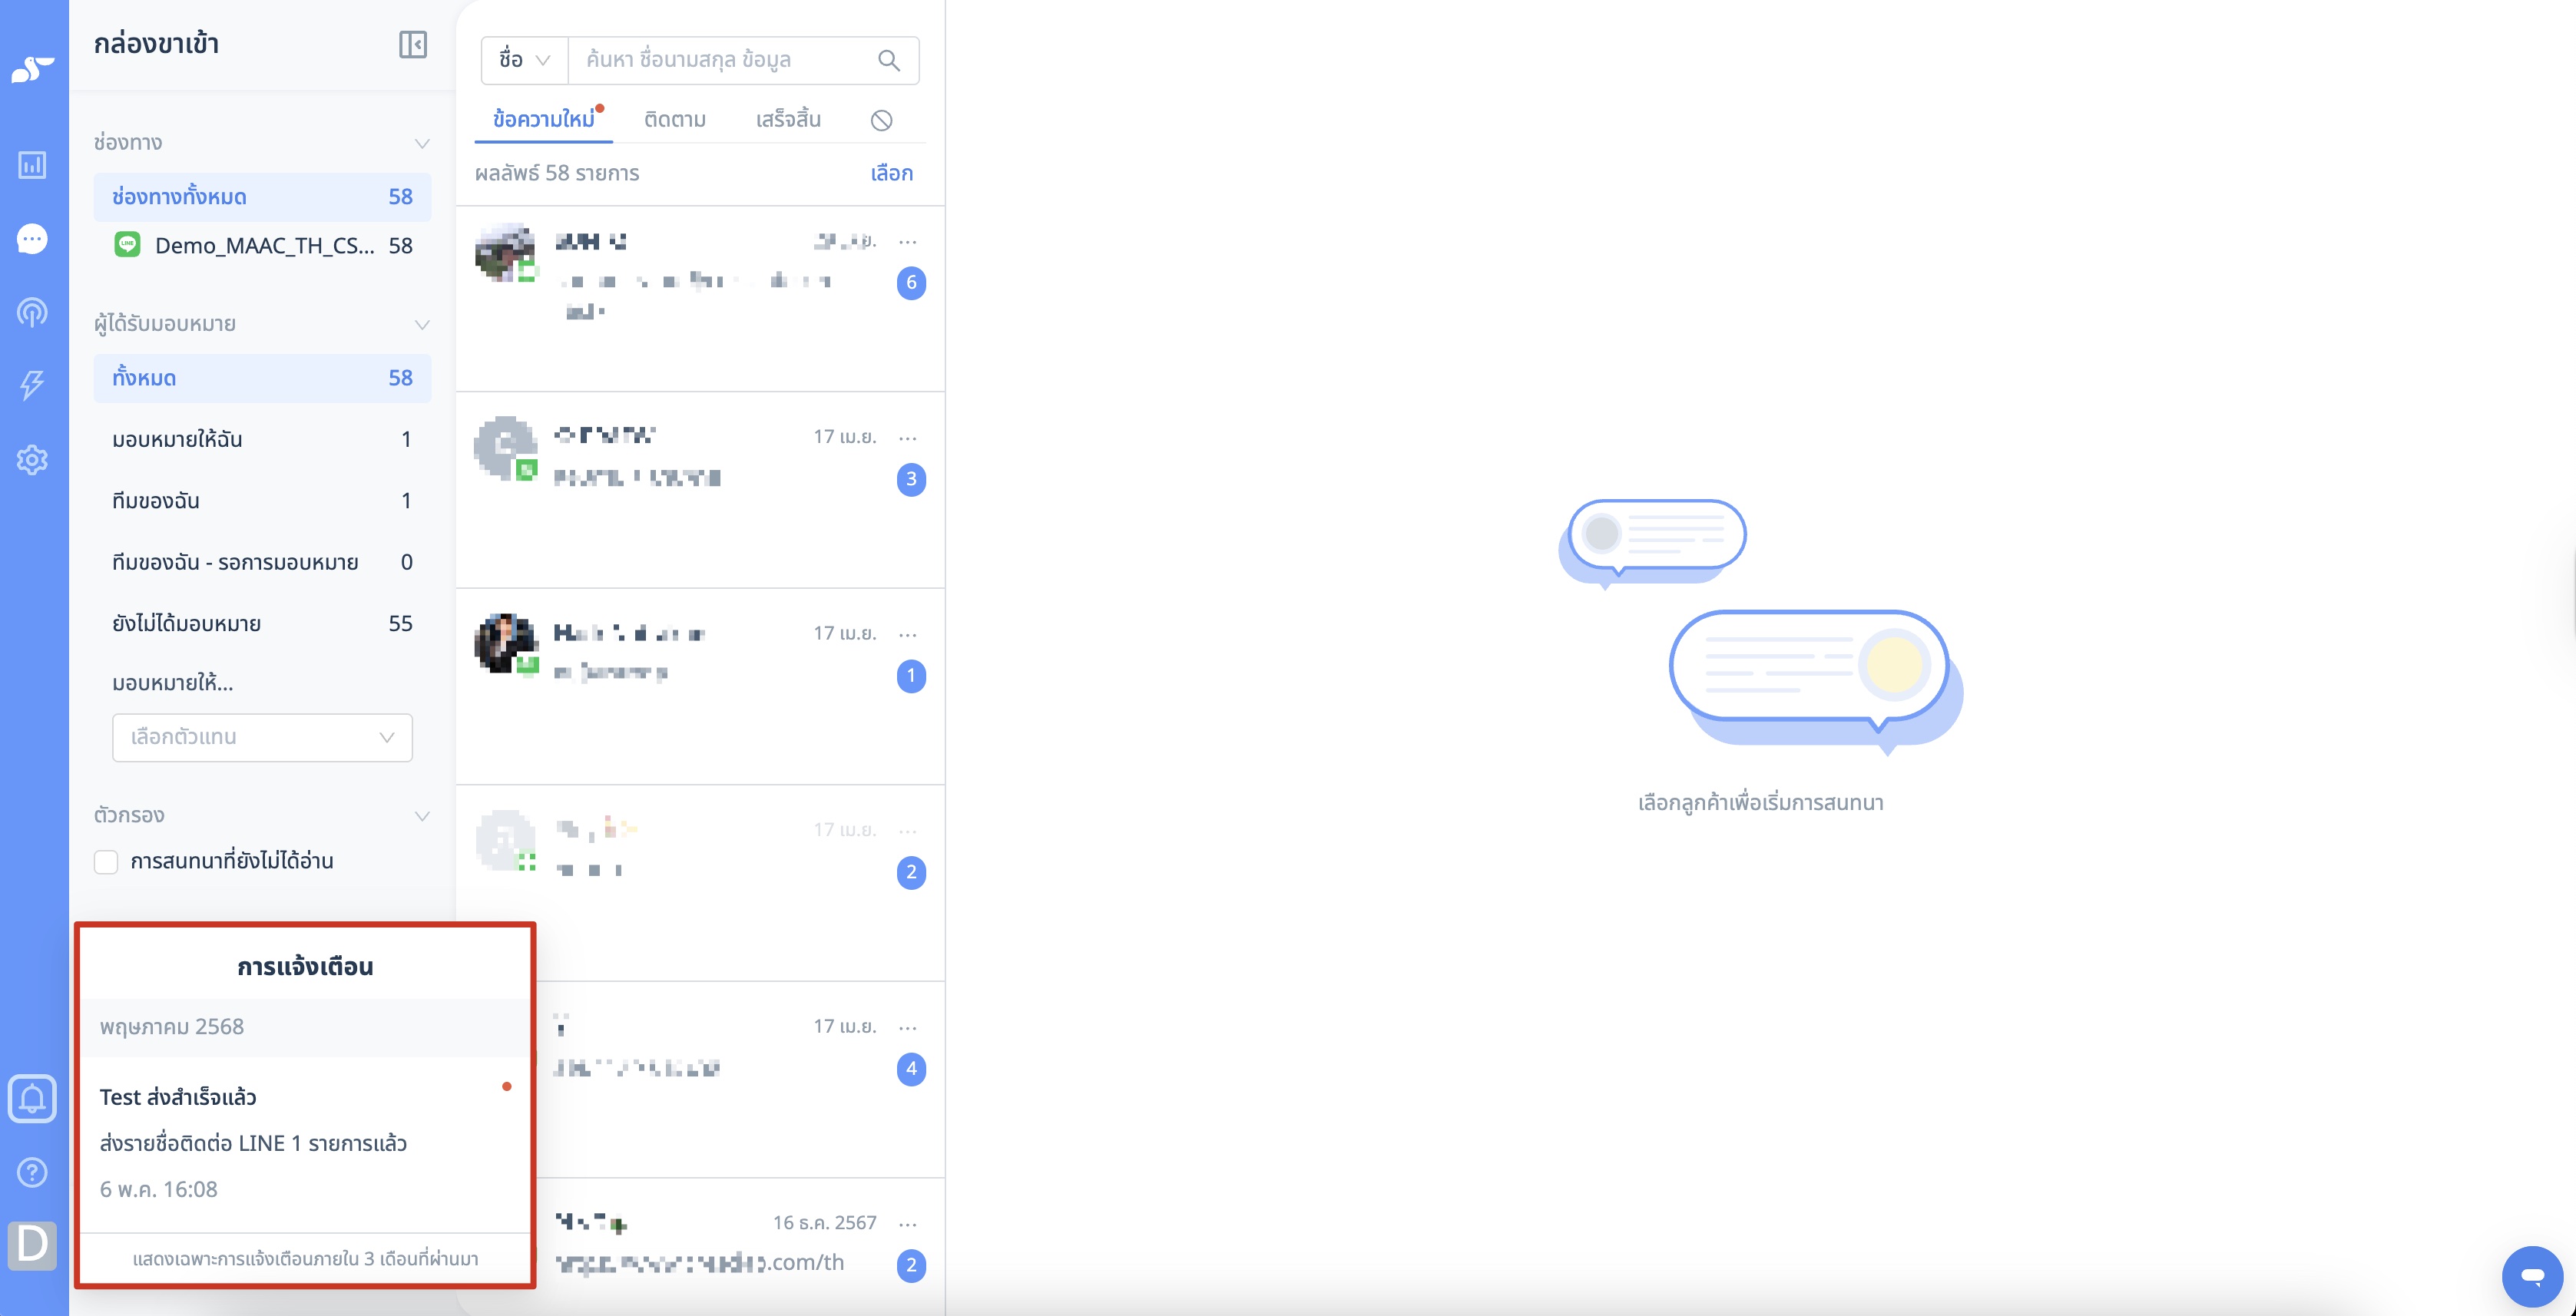
Task: Click the มอบหมายให้... label
Action: pyautogui.click(x=173, y=683)
